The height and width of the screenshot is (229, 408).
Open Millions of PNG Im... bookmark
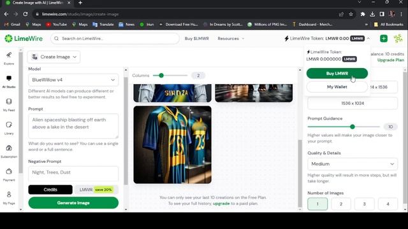coord(267,24)
